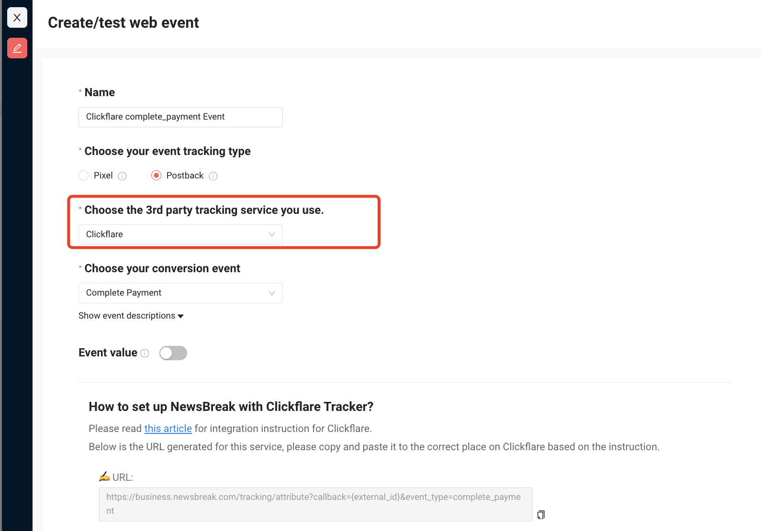
Task: Copy the generated tracking URL
Action: pyautogui.click(x=541, y=515)
